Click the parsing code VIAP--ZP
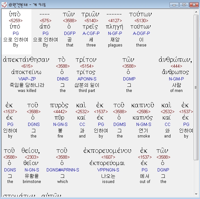This screenshot has width=200, height=199. point(27,79)
